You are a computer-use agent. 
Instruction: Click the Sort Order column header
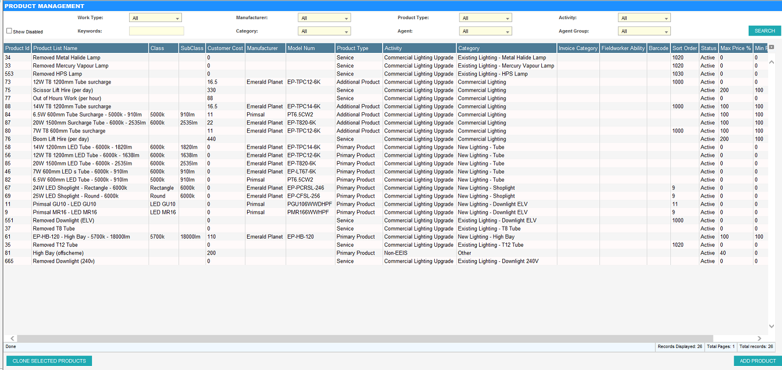pos(684,48)
